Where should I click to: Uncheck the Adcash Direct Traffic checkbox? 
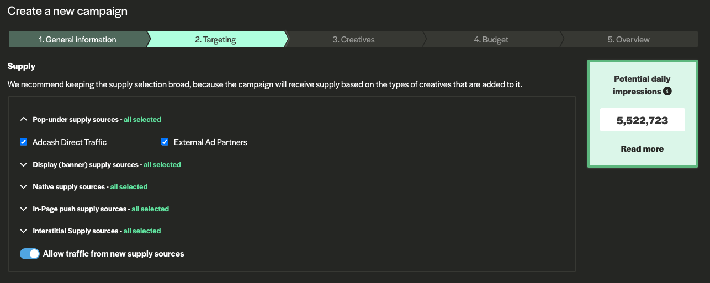pos(24,142)
